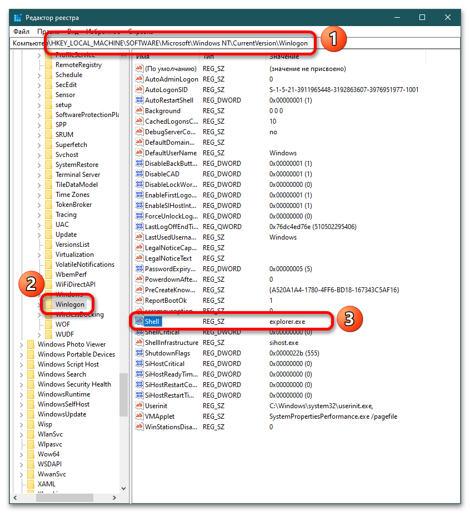Expand the Windows Script Host key
Image resolution: width=470 pixels, height=513 pixels.
[22, 365]
